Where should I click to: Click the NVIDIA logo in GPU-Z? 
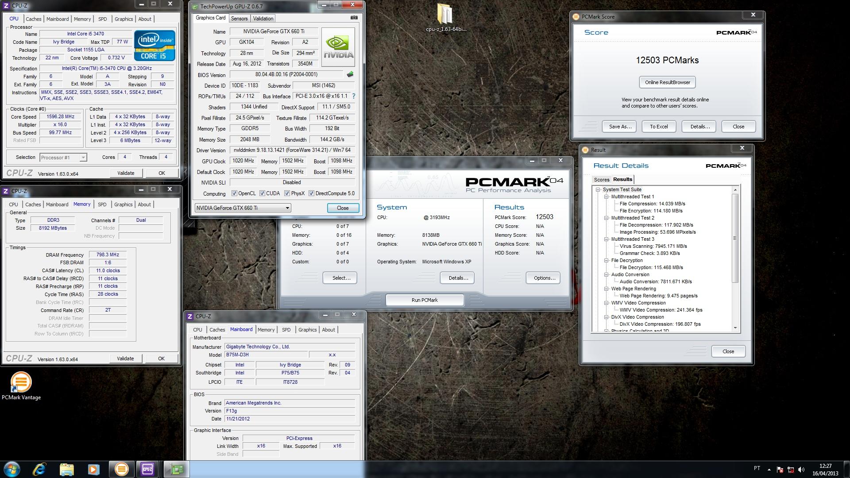(x=338, y=47)
